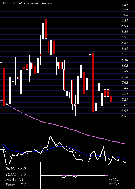Click the 7.89 price axis label
Image resolution: width=135 pixels, height=189 pixels.
click(125, 71)
